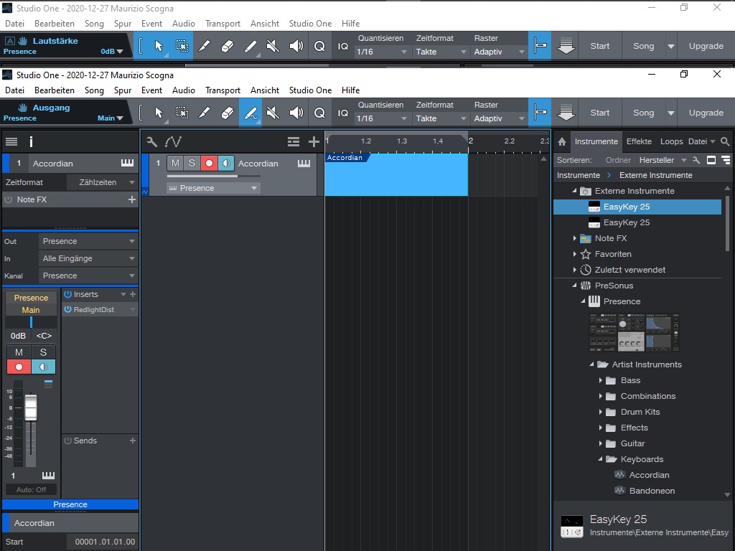Add a Note FX with the plus icon

[x=132, y=199]
